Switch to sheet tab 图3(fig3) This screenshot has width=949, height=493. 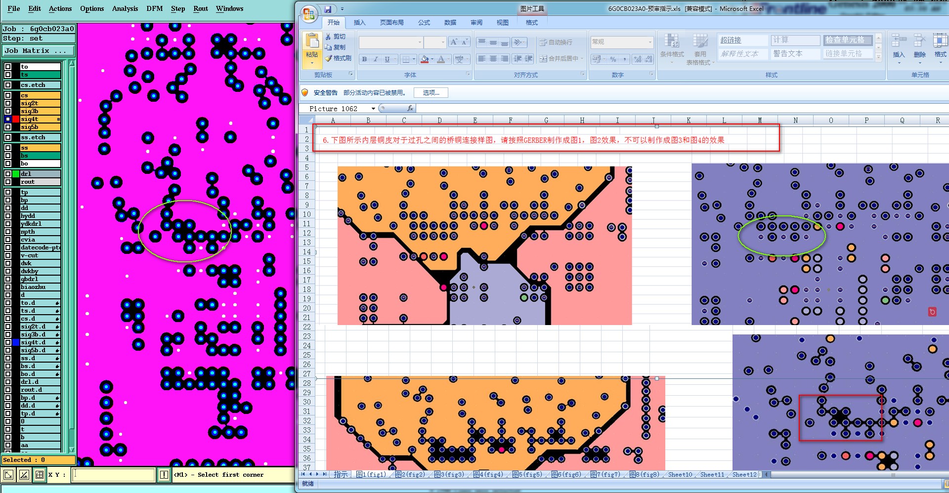(x=450, y=474)
